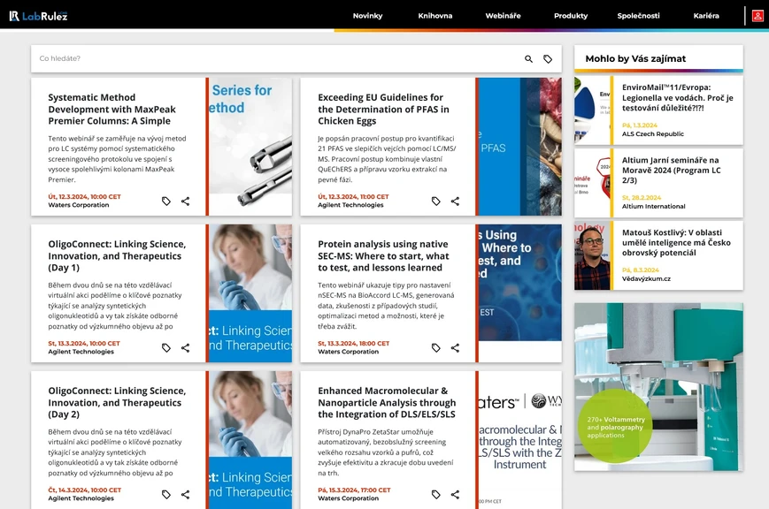Tag icon on Enhanced Macromolecular card
The height and width of the screenshot is (509, 769).
[436, 494]
